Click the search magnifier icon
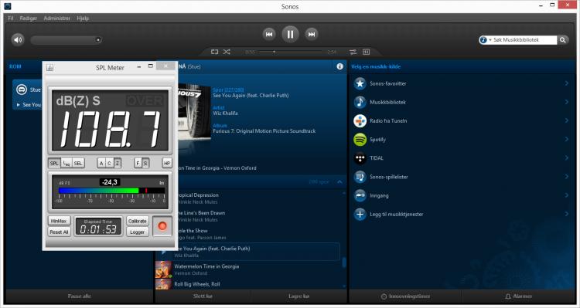The height and width of the screenshot is (308, 580). pyautogui.click(x=563, y=40)
